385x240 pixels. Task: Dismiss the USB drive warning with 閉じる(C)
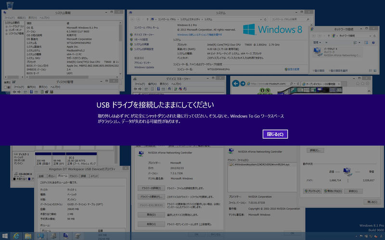coord(275,134)
